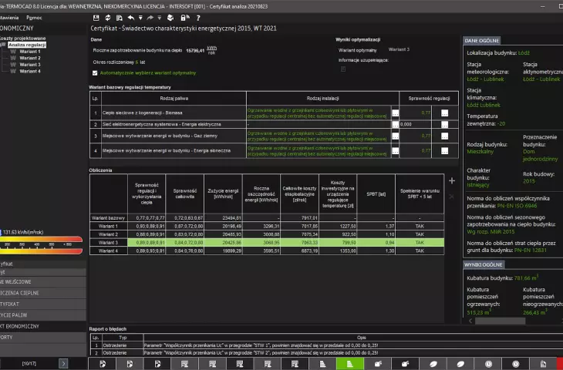Switch to the DANE OGÓLNE tab
The height and width of the screenshot is (370, 563).
pos(481,41)
